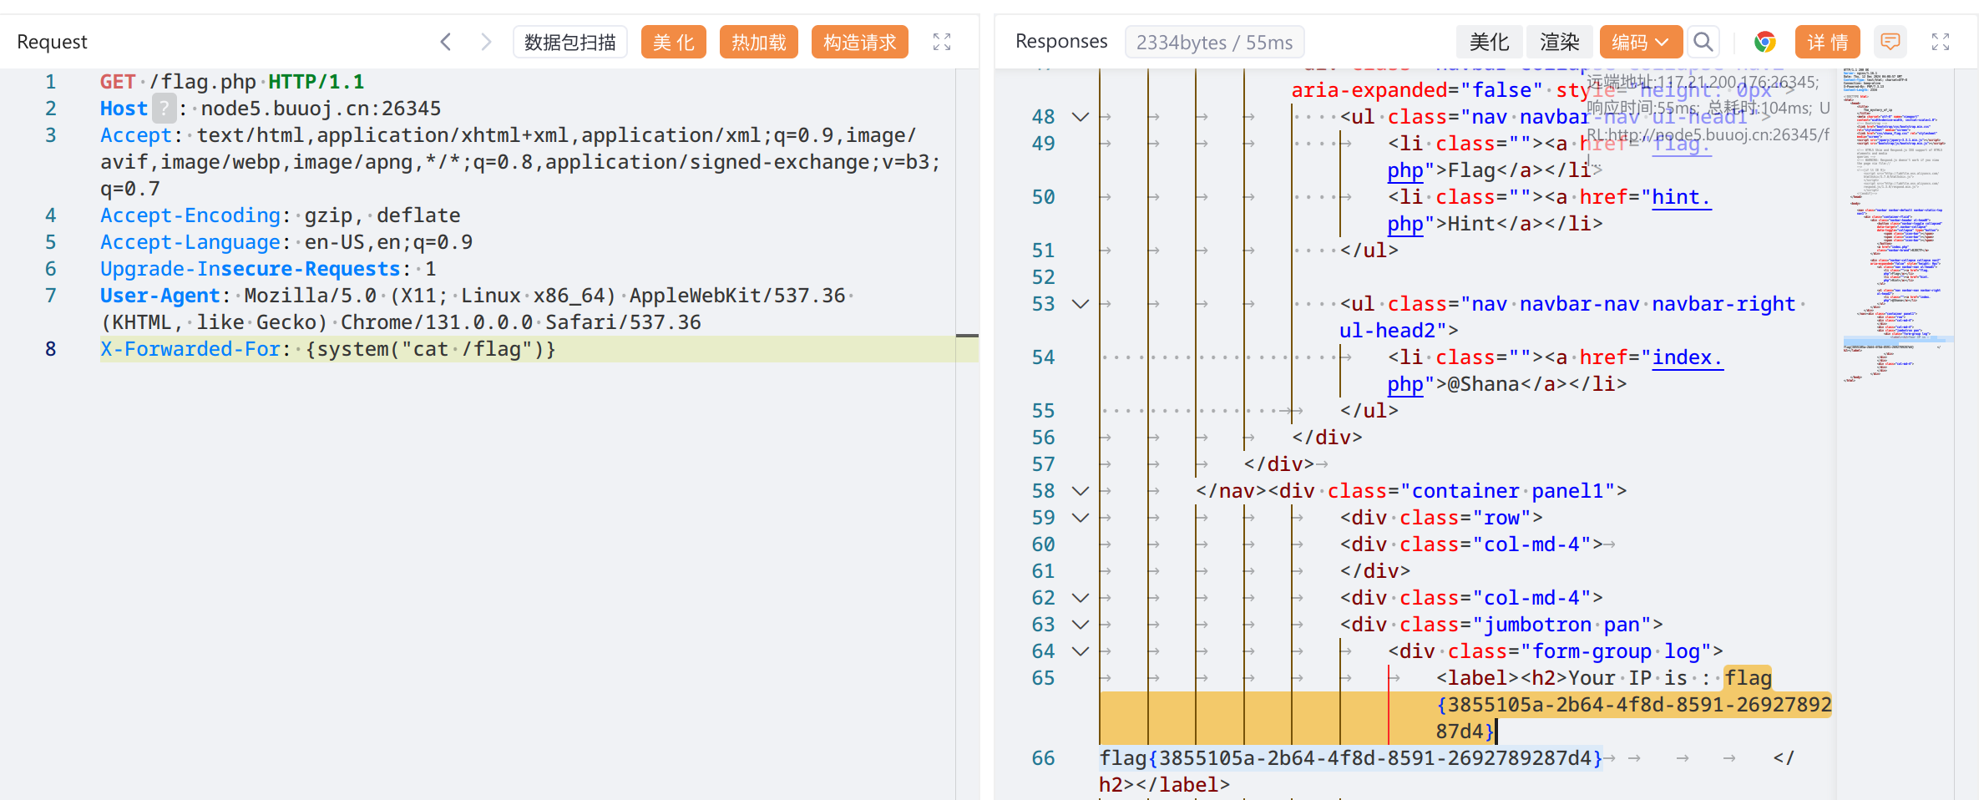Image resolution: width=1984 pixels, height=800 pixels.
Task: Click response line number 65
Action: click(1043, 678)
